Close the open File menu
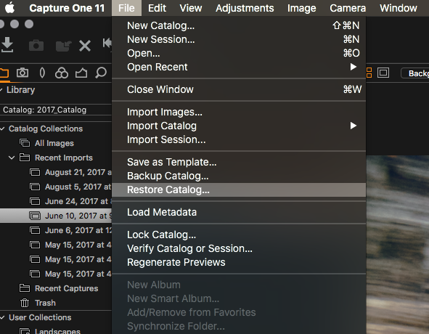The height and width of the screenshot is (334, 429). click(126, 8)
